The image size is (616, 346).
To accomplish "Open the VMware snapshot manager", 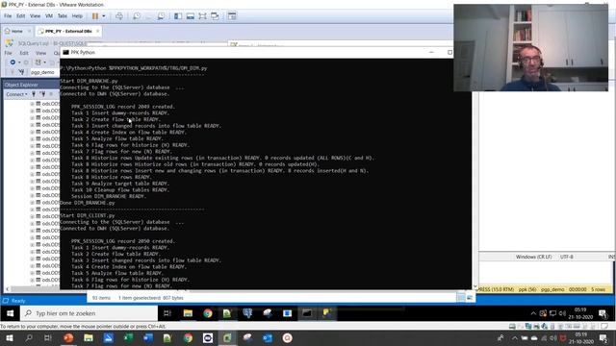I will (x=161, y=16).
